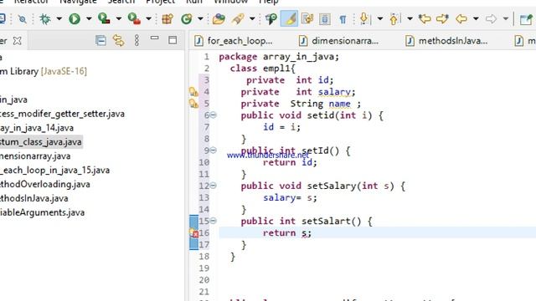Toggle Link with Editor
This screenshot has height=301, width=536.
pos(118,41)
